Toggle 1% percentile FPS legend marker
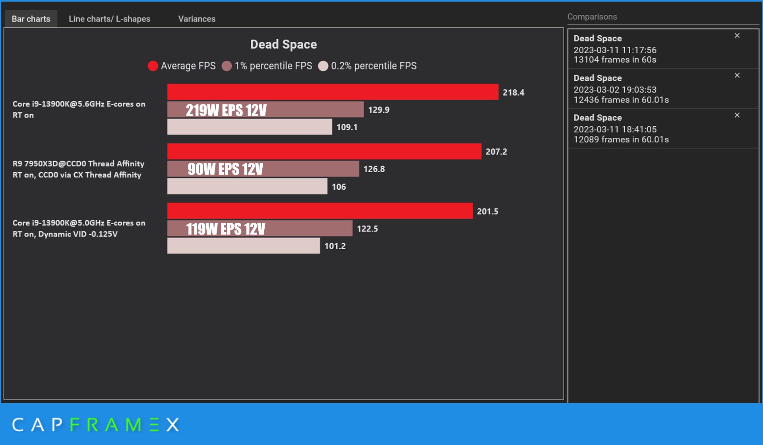 227,66
